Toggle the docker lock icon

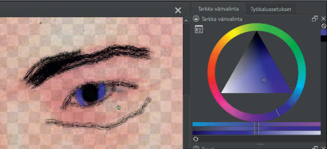[x=196, y=19]
